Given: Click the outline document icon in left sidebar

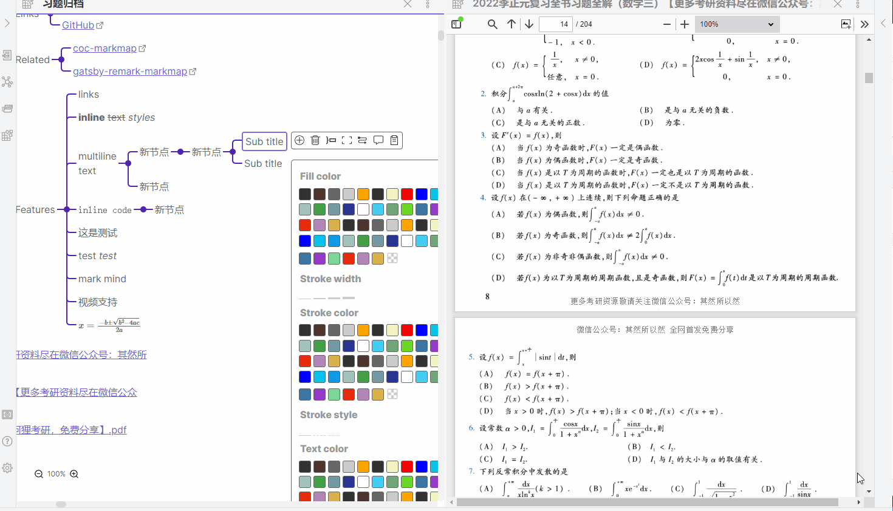Looking at the screenshot, I should 7,55.
